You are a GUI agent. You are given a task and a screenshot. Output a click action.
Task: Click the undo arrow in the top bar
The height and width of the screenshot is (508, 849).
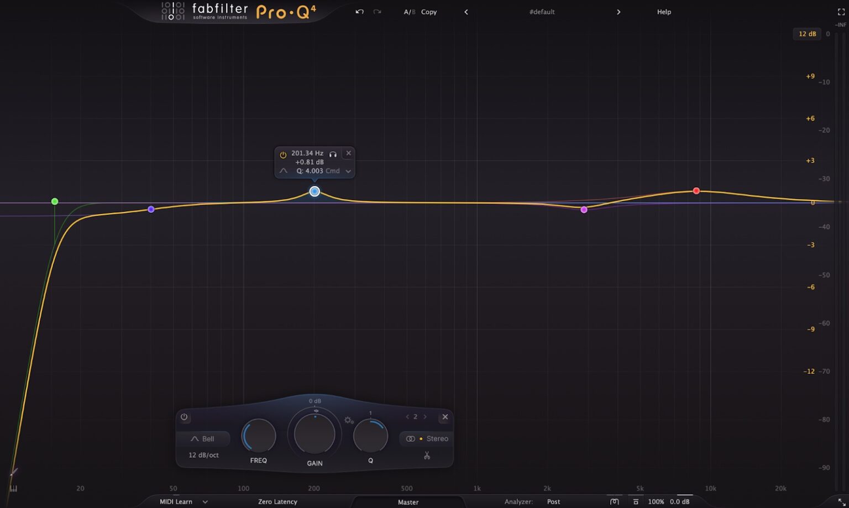coord(359,12)
